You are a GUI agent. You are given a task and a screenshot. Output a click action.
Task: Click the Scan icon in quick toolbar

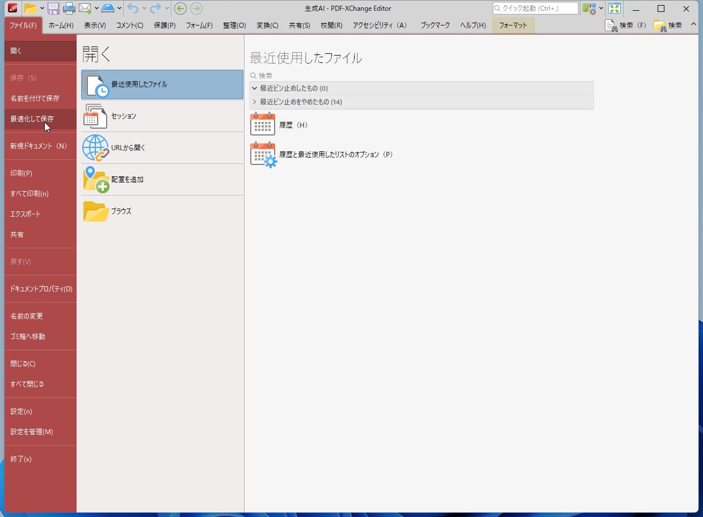(108, 9)
